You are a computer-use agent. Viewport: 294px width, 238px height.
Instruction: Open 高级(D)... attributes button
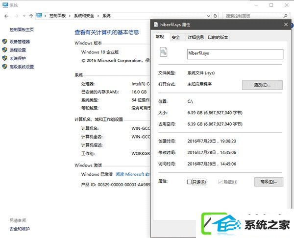pos(269,182)
